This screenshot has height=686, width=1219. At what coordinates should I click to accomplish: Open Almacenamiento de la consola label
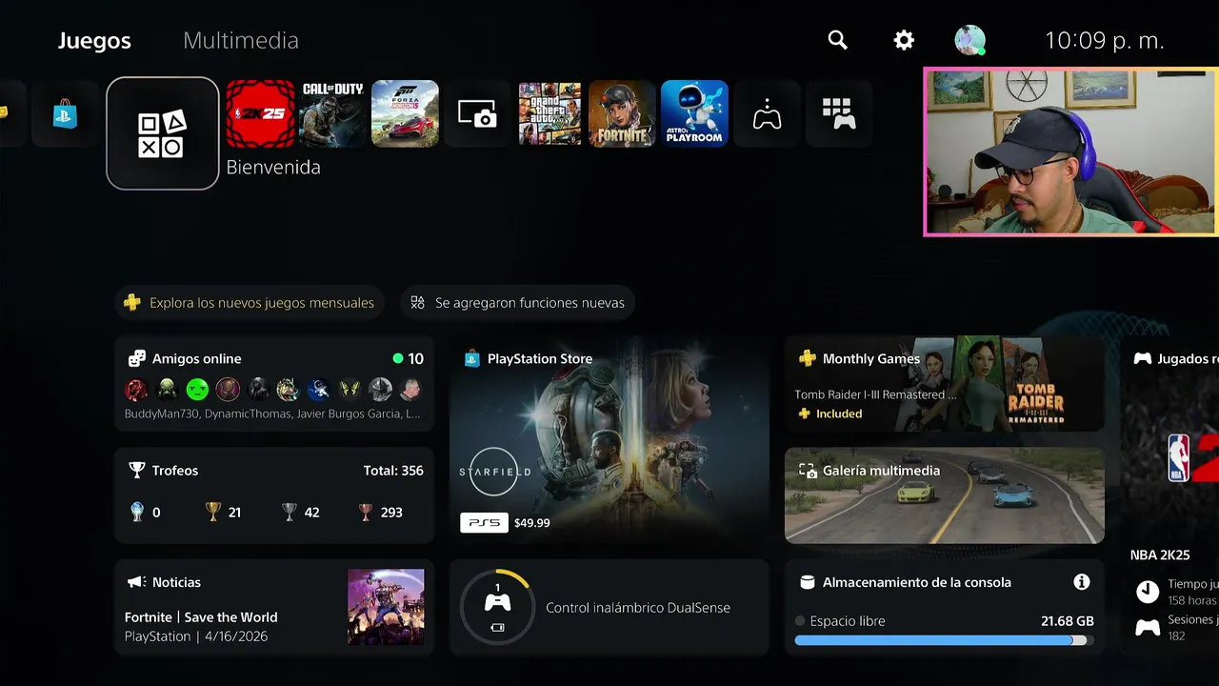[917, 582]
